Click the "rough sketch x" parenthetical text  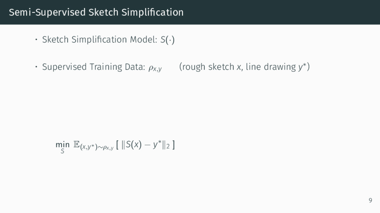(x=211, y=67)
